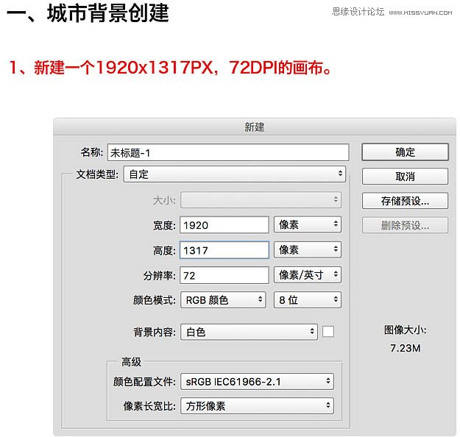Open the 像素长宽比 dropdown showing 方形像素
Viewport: 460px width, 437px height.
point(257,406)
